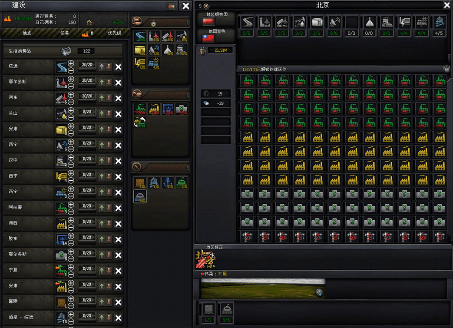Move the 海西 construction up in priority
The image size is (453, 328).
pyautogui.click(x=102, y=224)
